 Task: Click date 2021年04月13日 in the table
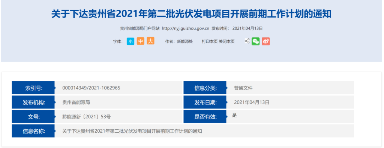(x=252, y=103)
